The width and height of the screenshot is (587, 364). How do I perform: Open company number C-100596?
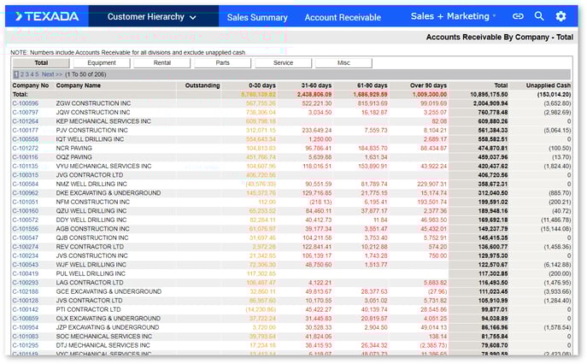point(25,103)
